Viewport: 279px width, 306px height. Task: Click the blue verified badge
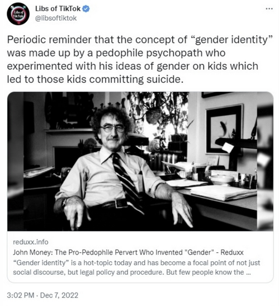86,8
